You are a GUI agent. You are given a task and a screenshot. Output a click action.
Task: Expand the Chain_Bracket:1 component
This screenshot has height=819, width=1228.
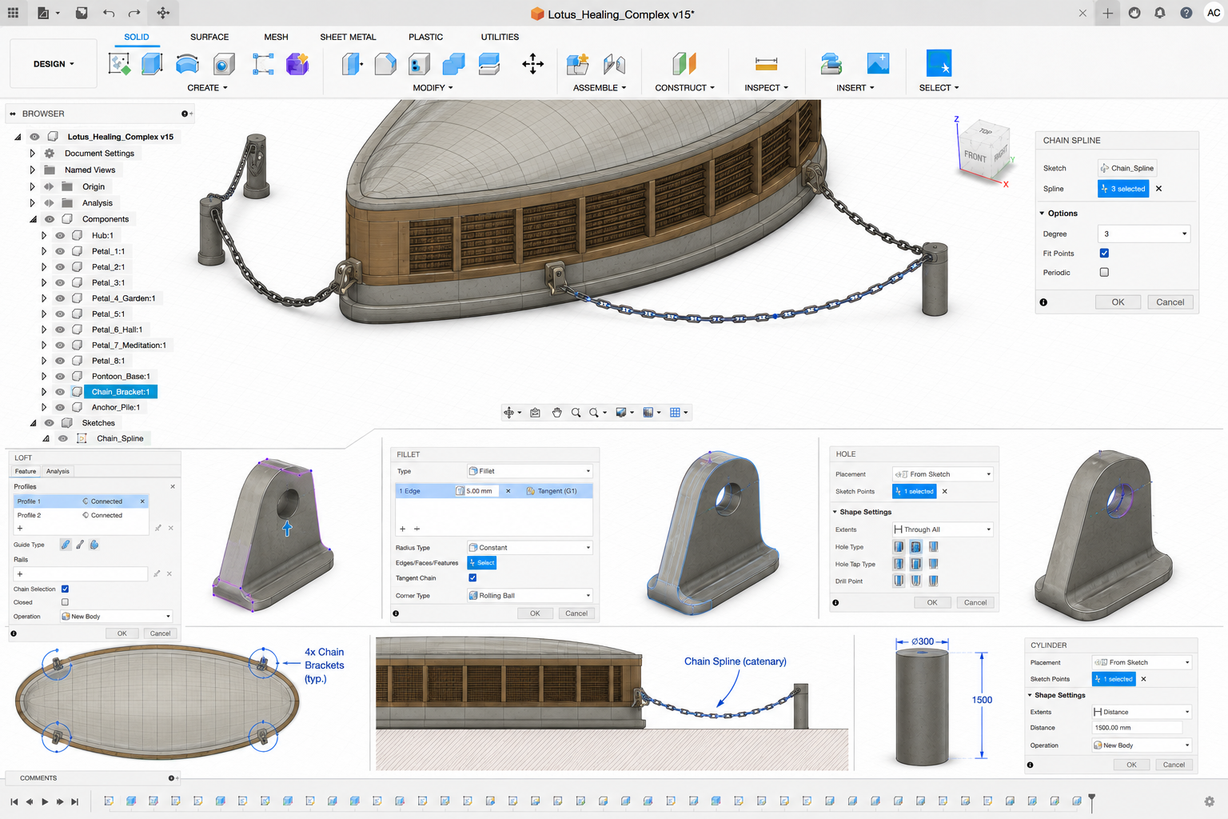coord(44,392)
